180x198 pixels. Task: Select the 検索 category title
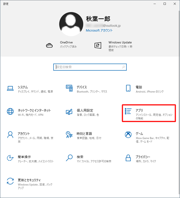pos(80,157)
